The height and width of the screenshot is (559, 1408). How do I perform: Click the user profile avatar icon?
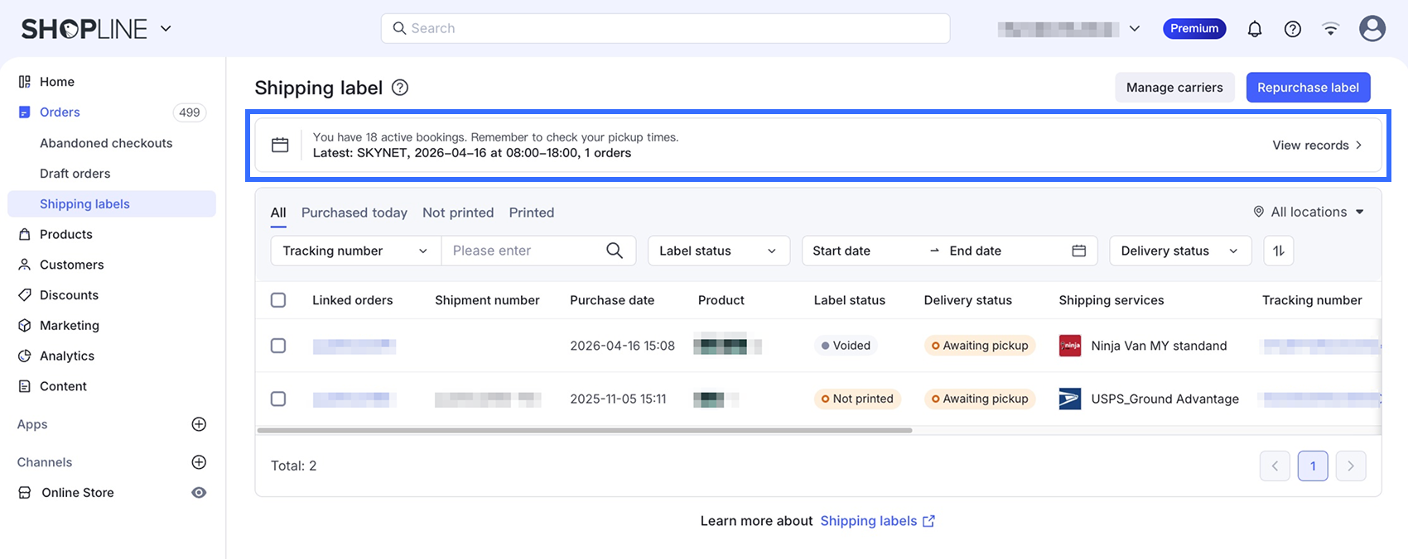[1372, 28]
